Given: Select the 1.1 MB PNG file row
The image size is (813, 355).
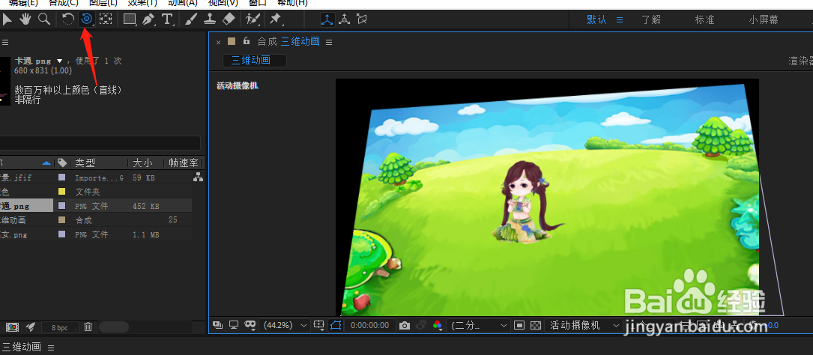Looking at the screenshot, I should coord(96,234).
